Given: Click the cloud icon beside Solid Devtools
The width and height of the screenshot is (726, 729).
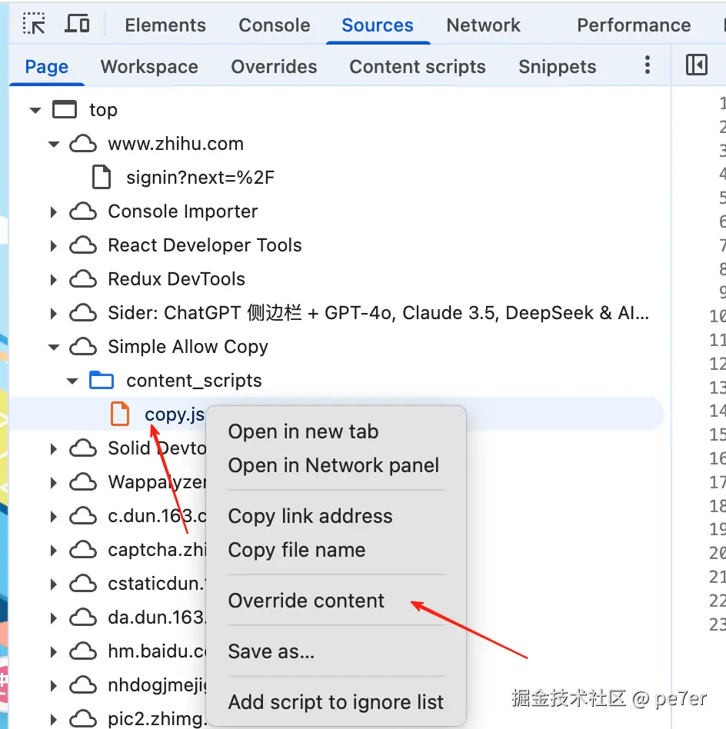Looking at the screenshot, I should 83,448.
